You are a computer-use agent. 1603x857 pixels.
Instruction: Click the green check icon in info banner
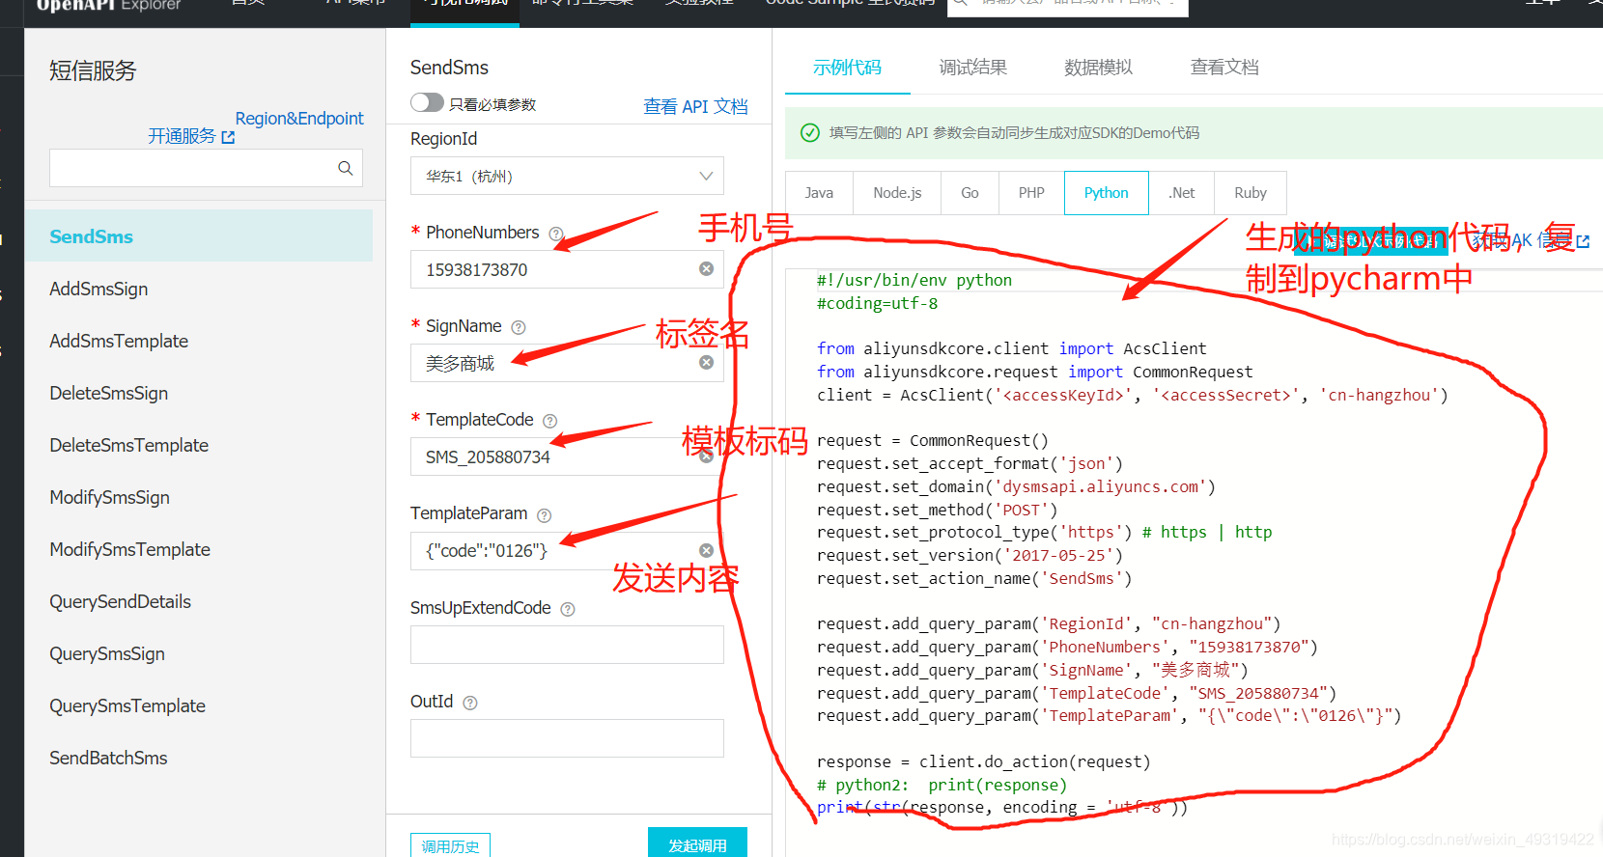(x=810, y=133)
